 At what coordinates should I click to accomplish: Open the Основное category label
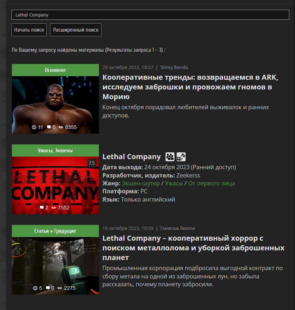point(55,70)
